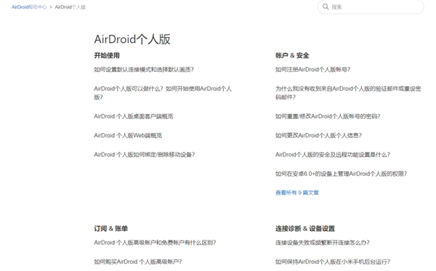Open article 如何保持AirDroid个人版在小米手机后台运行?
This screenshot has width=436, height=271.
(x=333, y=262)
